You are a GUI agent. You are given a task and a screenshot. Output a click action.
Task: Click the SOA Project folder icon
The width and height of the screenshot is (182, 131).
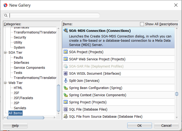point(66,52)
